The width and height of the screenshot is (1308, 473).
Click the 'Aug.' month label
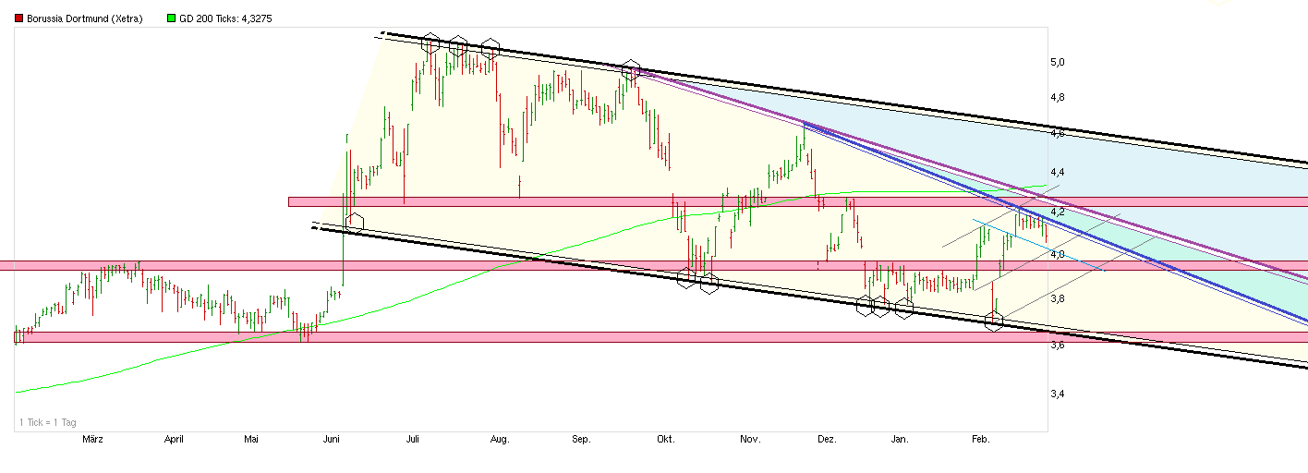tap(500, 440)
